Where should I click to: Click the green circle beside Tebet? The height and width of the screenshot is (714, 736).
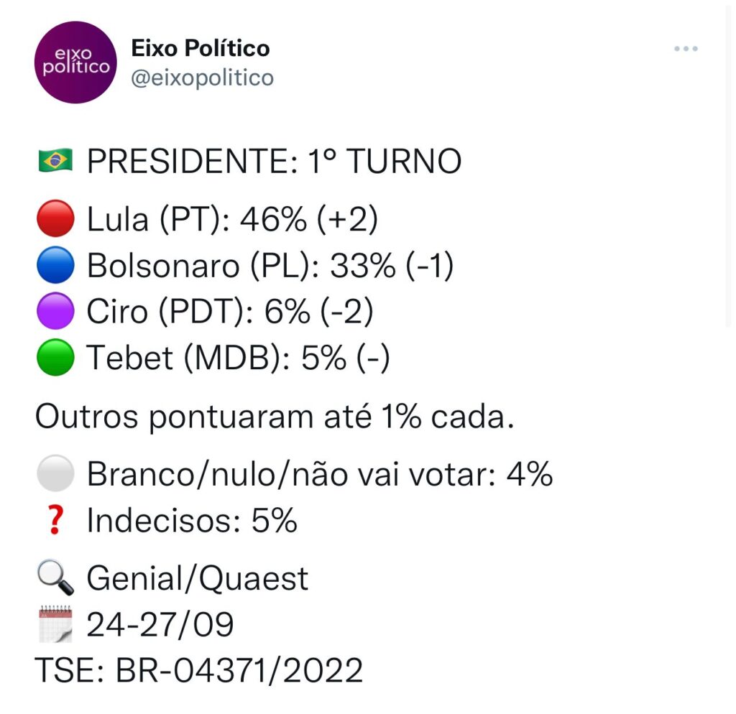(x=55, y=358)
